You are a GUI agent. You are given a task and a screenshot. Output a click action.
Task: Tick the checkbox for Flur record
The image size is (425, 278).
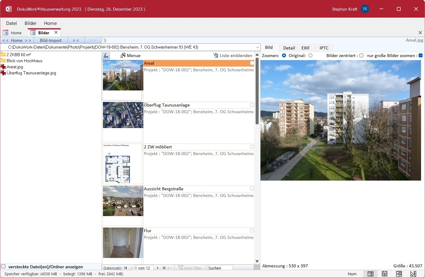click(x=252, y=231)
